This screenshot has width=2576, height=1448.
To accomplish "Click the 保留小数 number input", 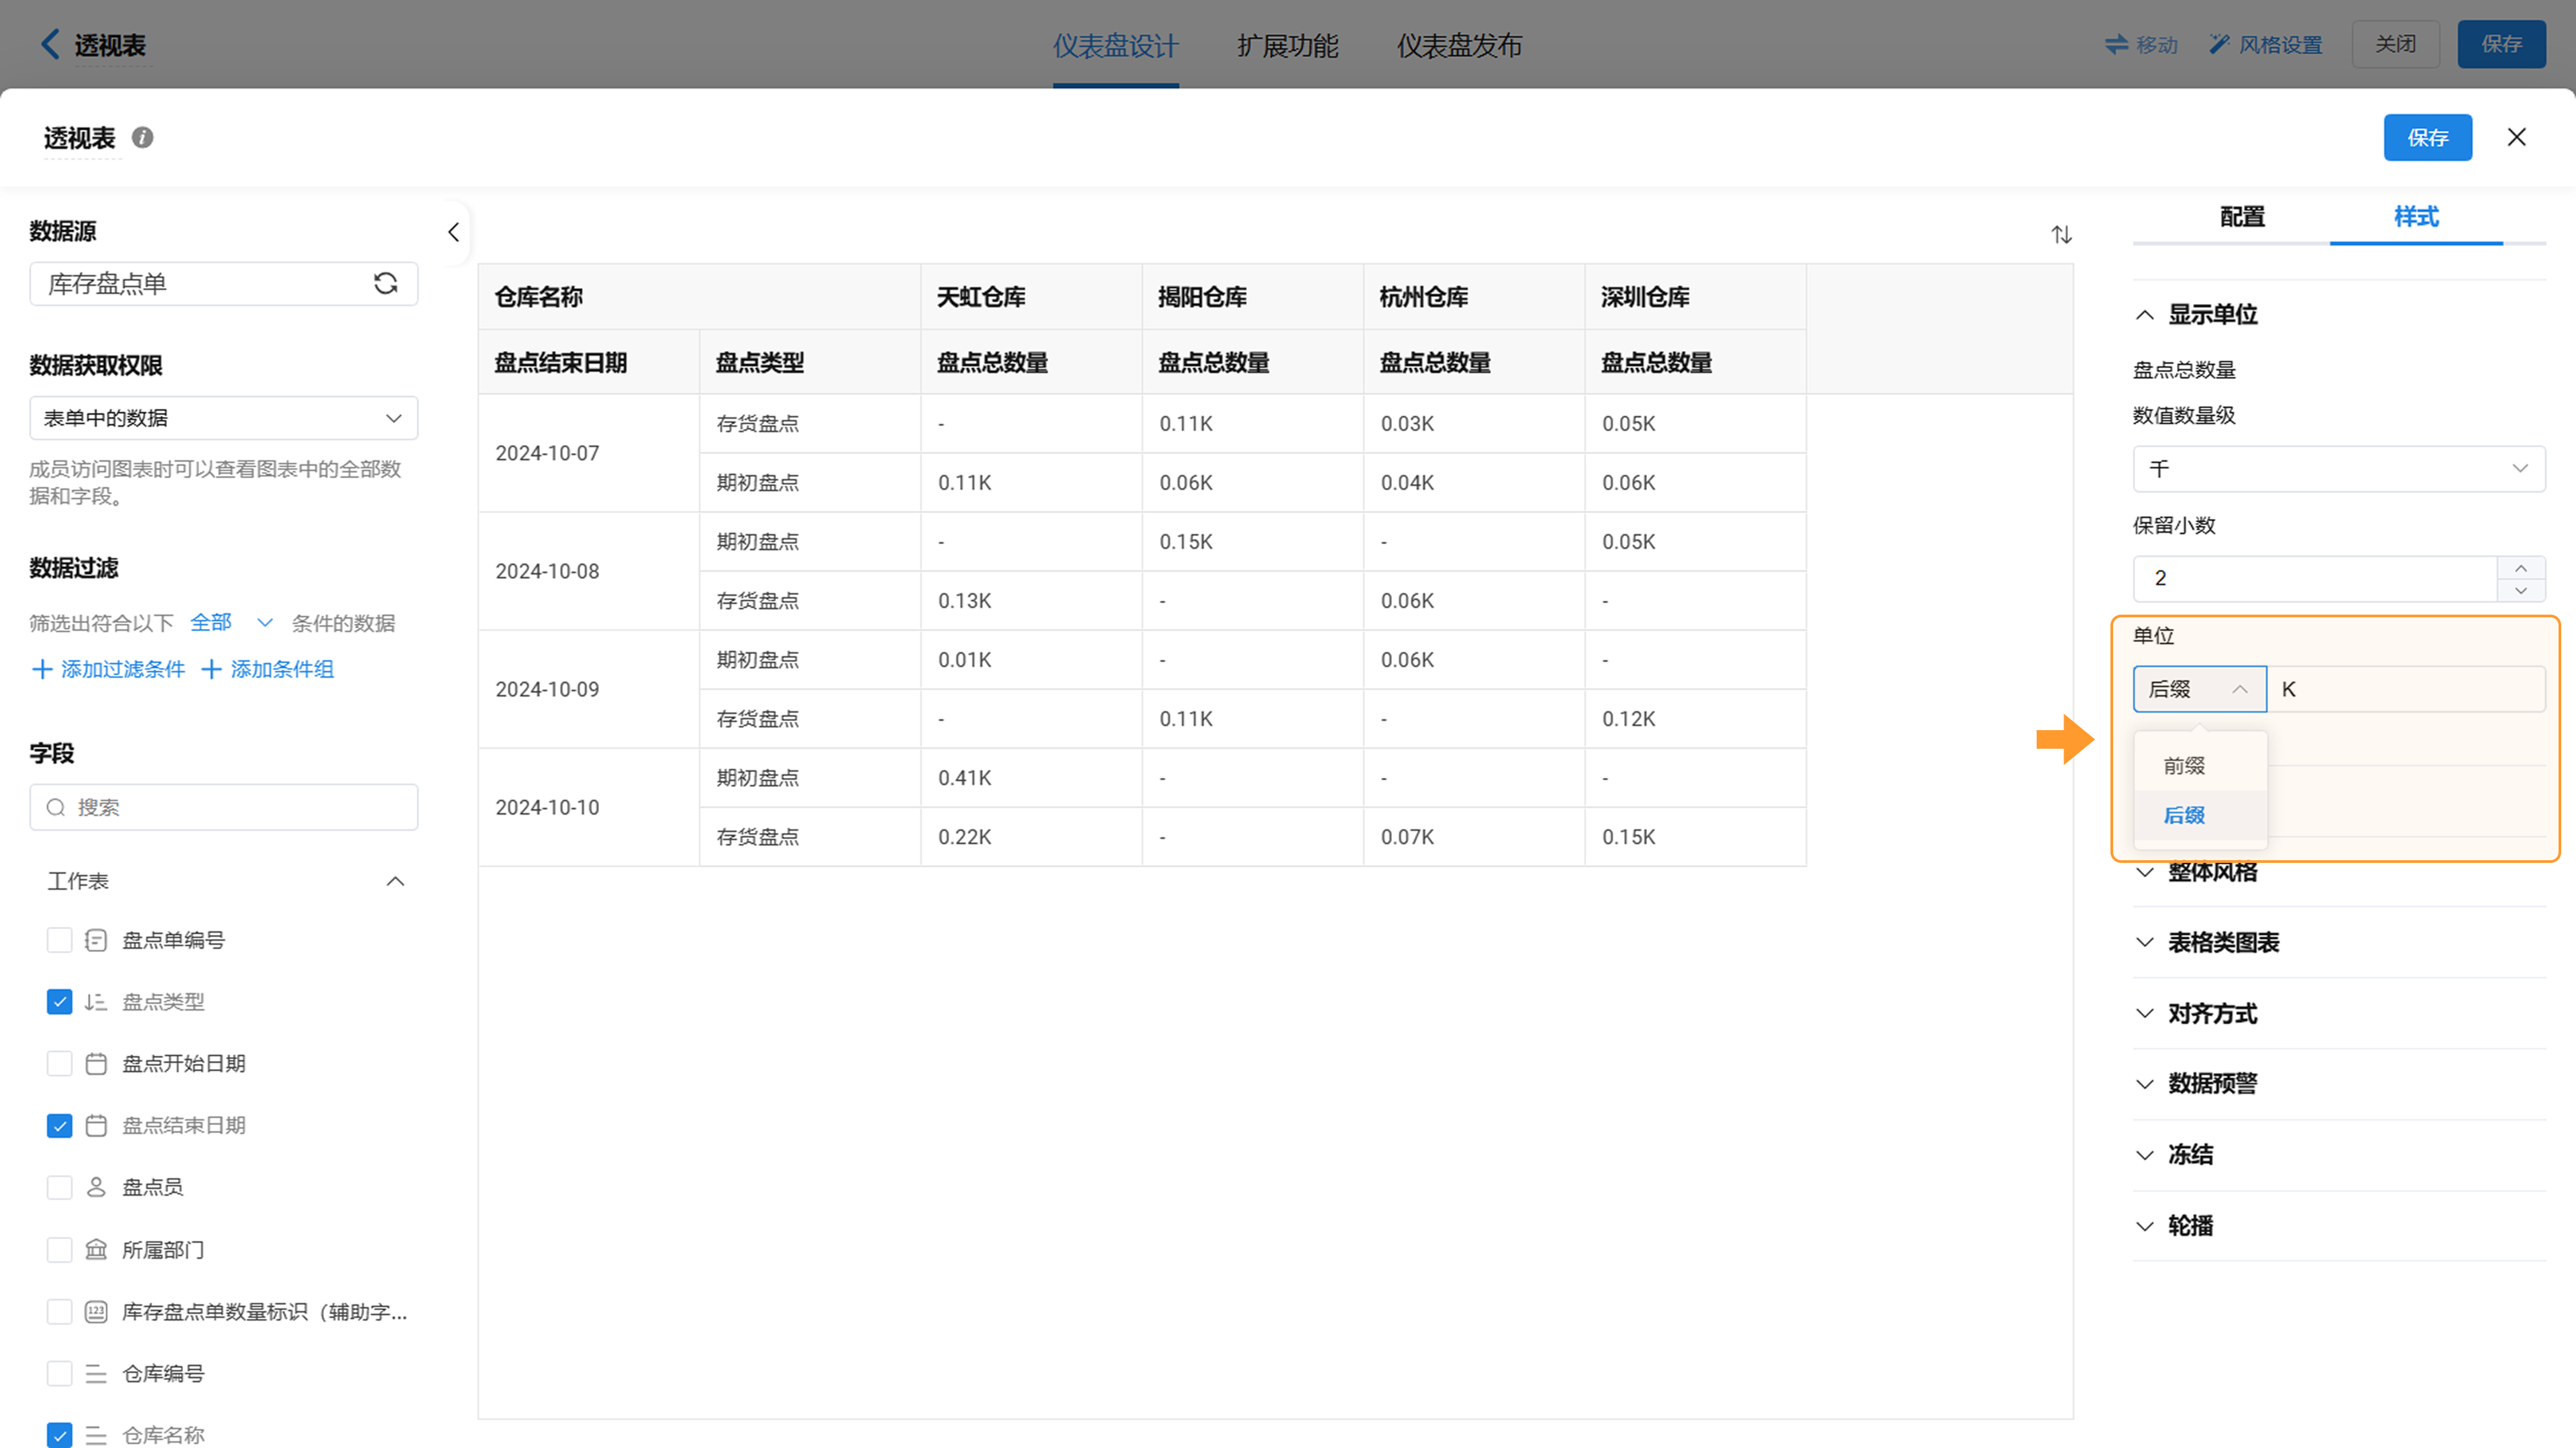I will 2315,579.
